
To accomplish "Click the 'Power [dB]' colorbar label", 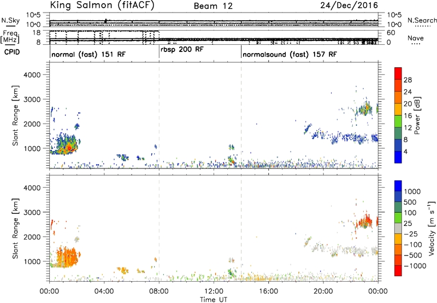I will pyautogui.click(x=417, y=115).
